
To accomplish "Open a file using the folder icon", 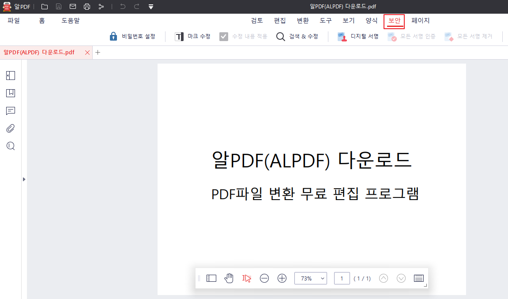I will click(44, 7).
